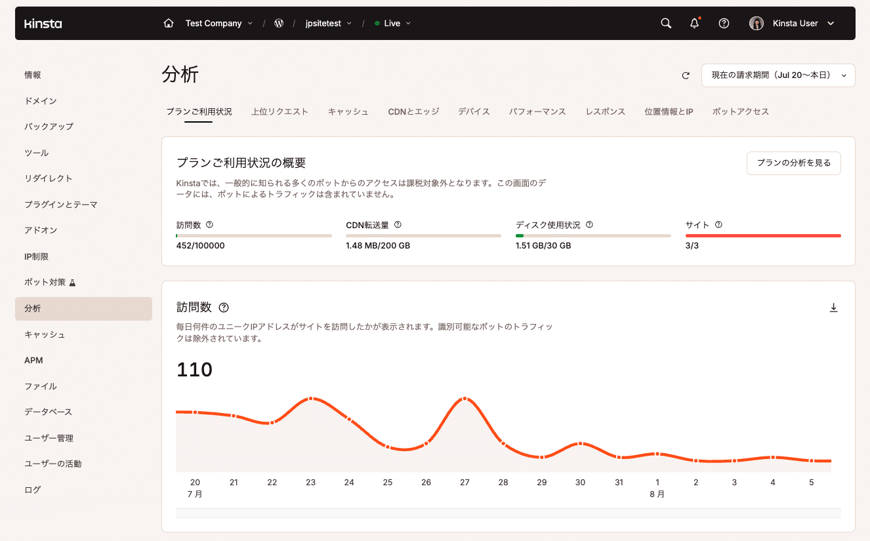Switch to キャッシュ analytics tab
Viewport: 870px width, 541px height.
pyautogui.click(x=348, y=111)
